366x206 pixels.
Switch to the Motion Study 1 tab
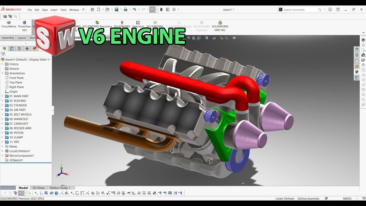click(60, 188)
